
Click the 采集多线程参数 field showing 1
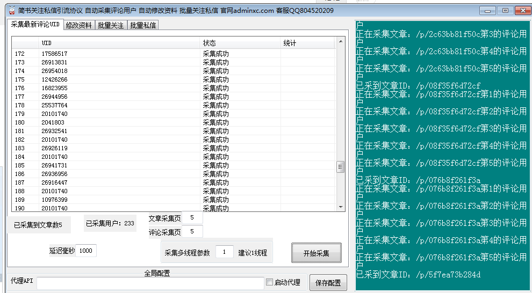click(224, 252)
